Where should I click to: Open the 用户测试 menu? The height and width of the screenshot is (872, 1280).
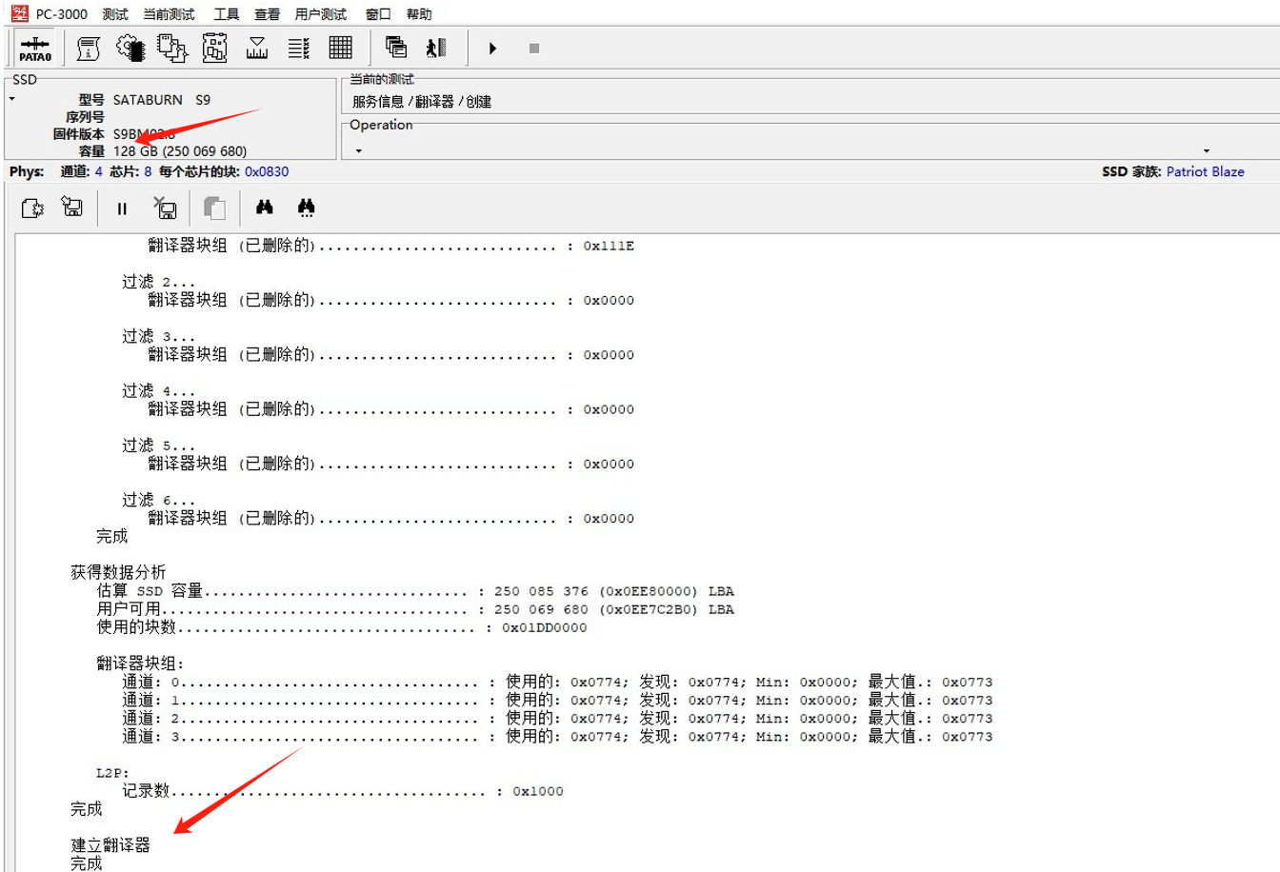pos(321,14)
